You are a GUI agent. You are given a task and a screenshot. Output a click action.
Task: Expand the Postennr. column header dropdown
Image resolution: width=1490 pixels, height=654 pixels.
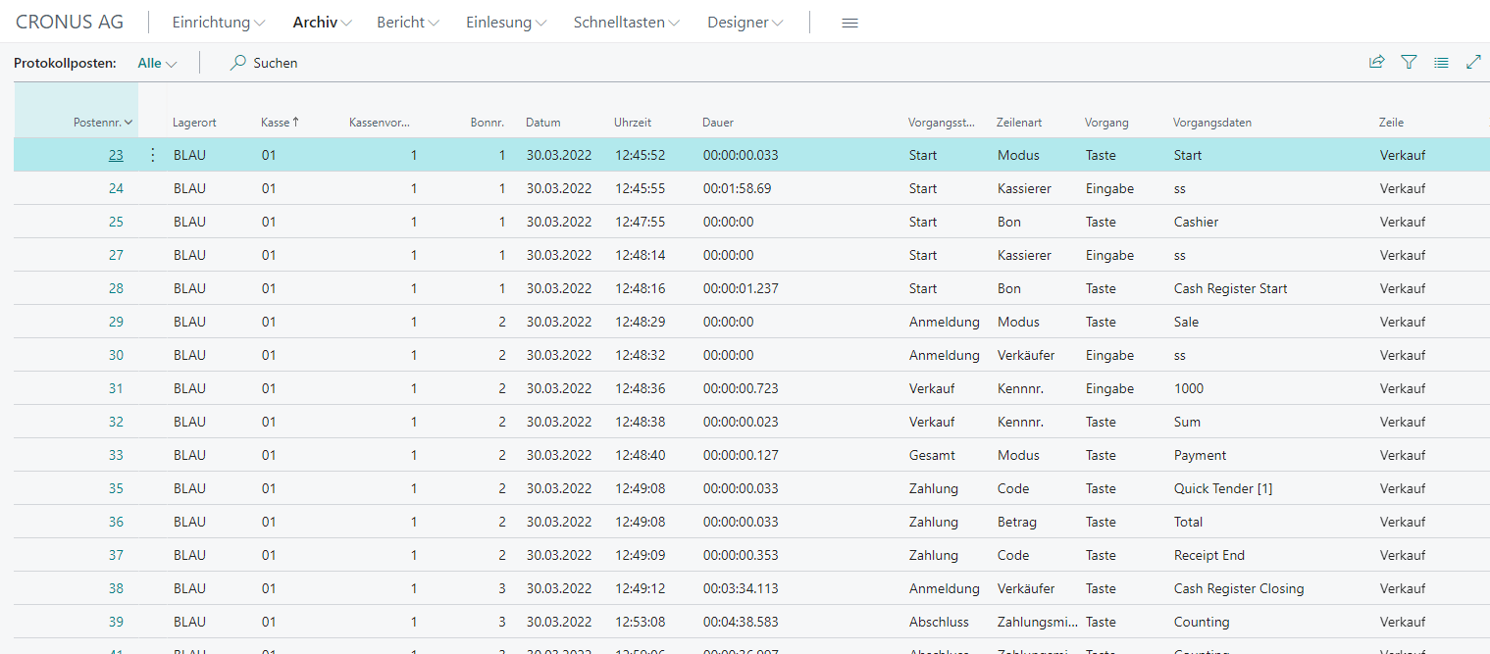[x=128, y=123]
